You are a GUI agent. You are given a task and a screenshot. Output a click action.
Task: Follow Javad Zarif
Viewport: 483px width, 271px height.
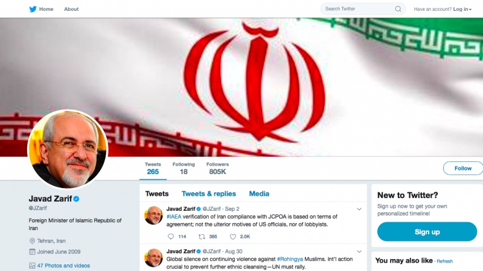click(x=462, y=169)
